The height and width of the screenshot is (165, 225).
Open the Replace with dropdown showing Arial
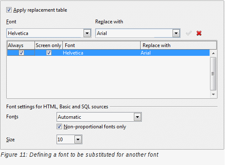176,33
